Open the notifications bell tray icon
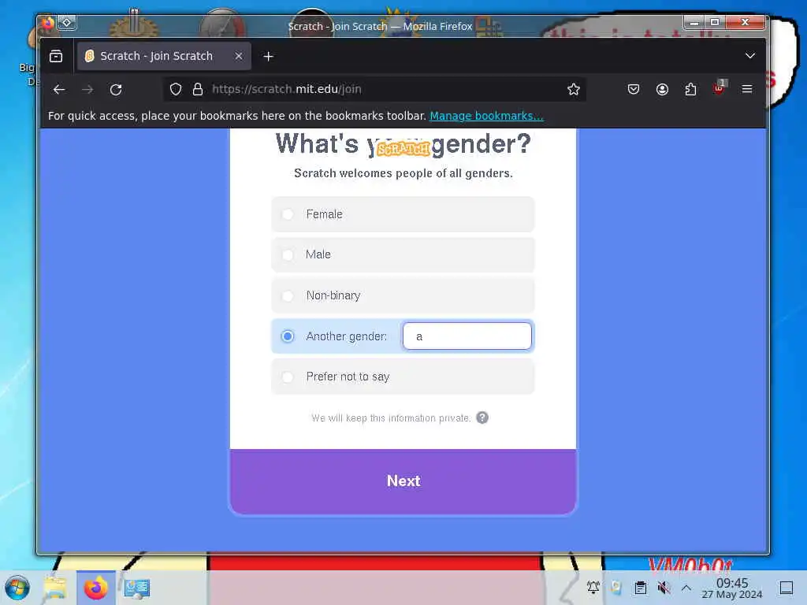807x605 pixels. [x=593, y=588]
